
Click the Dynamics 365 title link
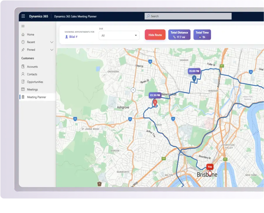tap(39, 16)
